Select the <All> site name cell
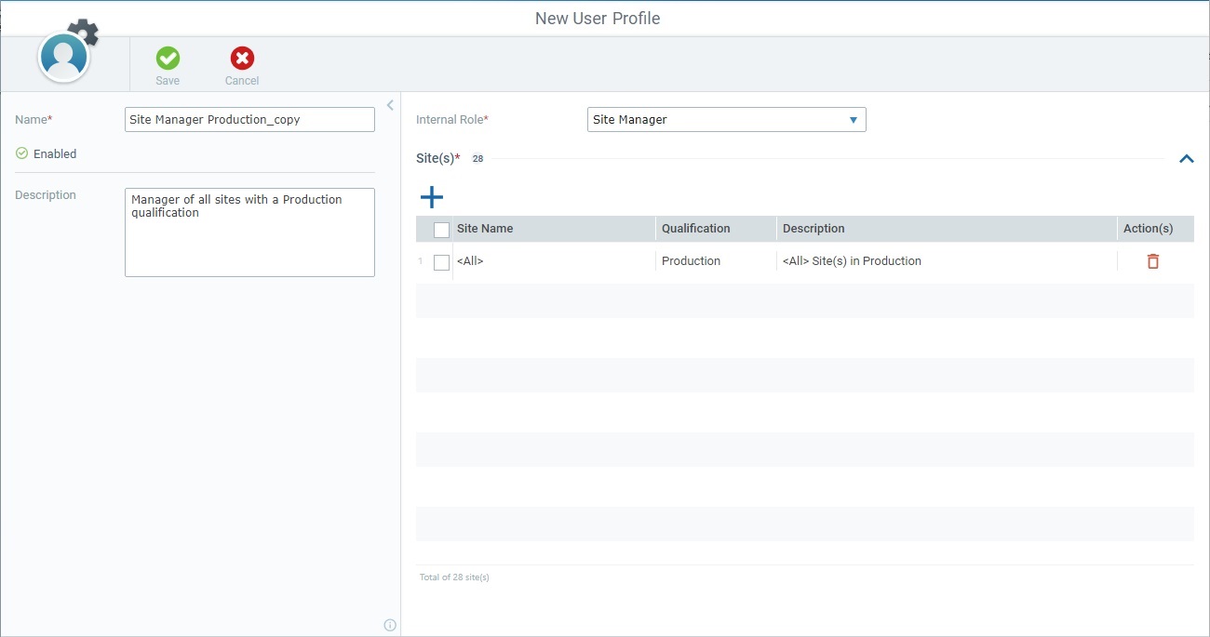This screenshot has width=1210, height=637. [x=470, y=261]
